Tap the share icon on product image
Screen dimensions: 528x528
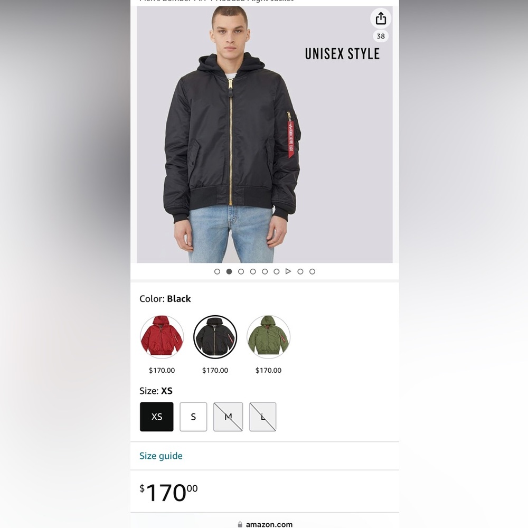point(381,18)
